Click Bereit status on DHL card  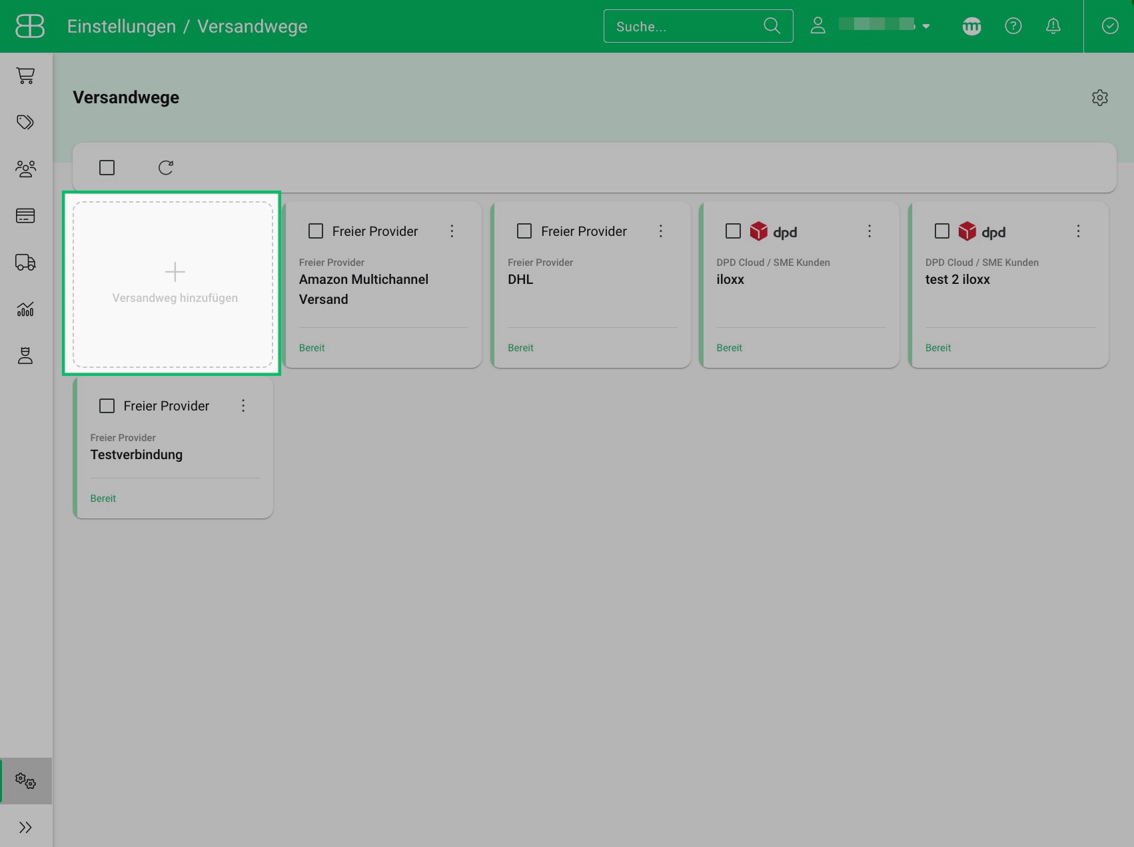pos(520,348)
